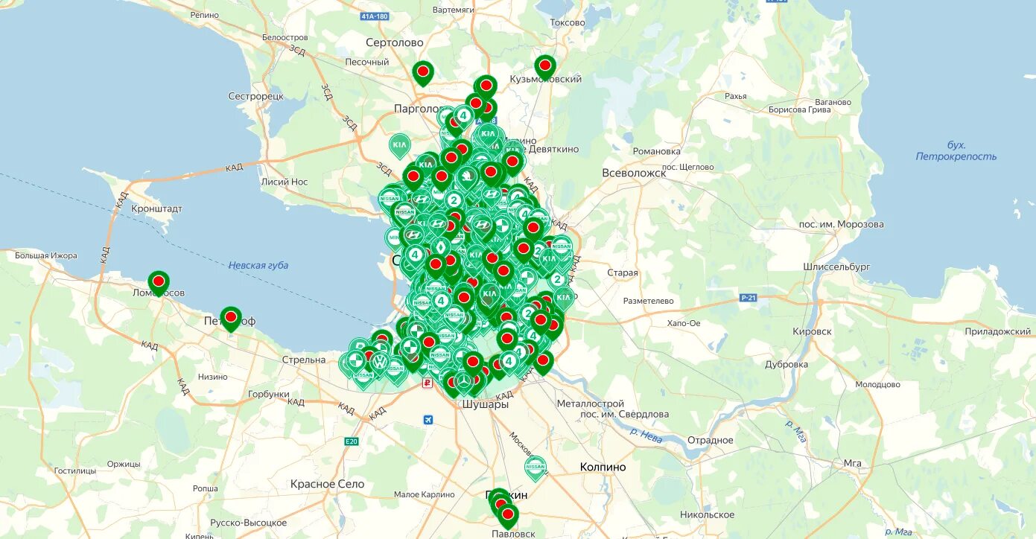Image resolution: width=1036 pixels, height=539 pixels.
Task: Select the Всеволожск label
Action: (x=634, y=173)
